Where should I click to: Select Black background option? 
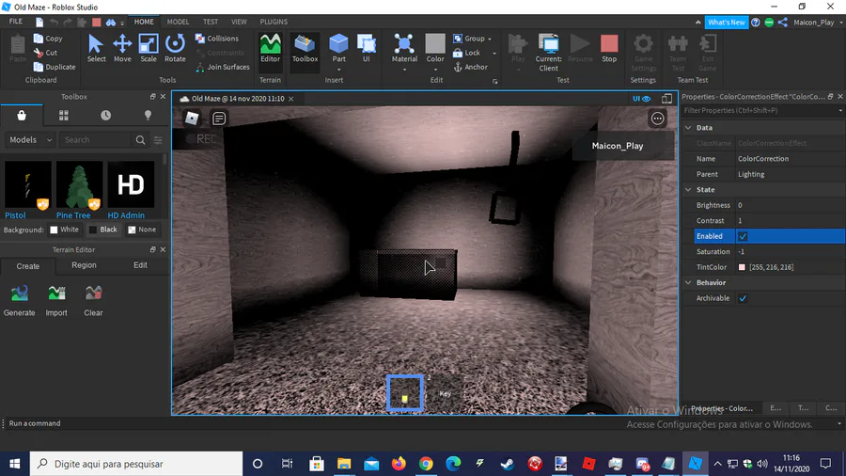[103, 230]
